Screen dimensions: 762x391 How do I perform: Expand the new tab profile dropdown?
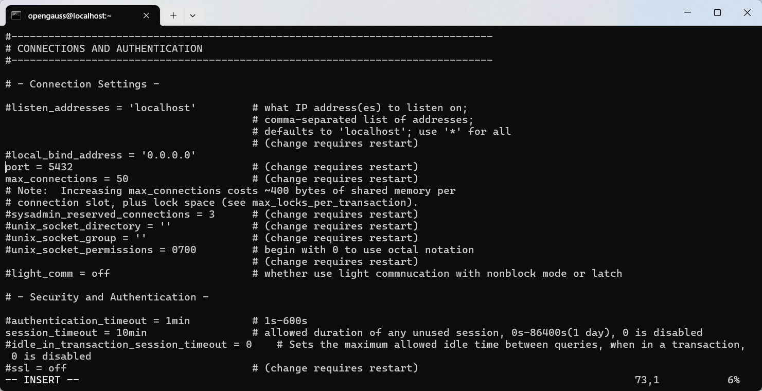[192, 15]
